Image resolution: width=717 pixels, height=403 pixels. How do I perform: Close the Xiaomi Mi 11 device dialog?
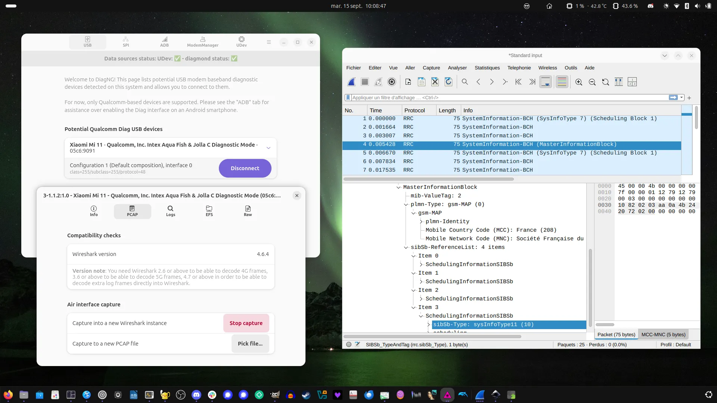(297, 196)
